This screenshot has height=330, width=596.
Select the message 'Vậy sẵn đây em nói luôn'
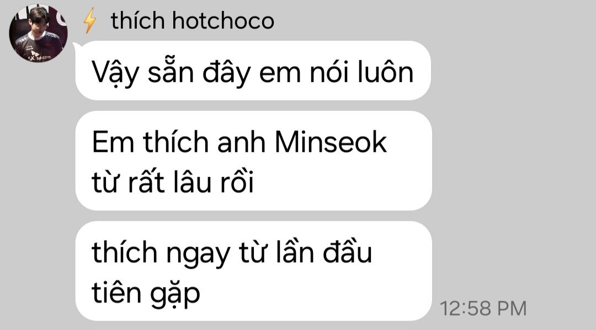pos(253,71)
